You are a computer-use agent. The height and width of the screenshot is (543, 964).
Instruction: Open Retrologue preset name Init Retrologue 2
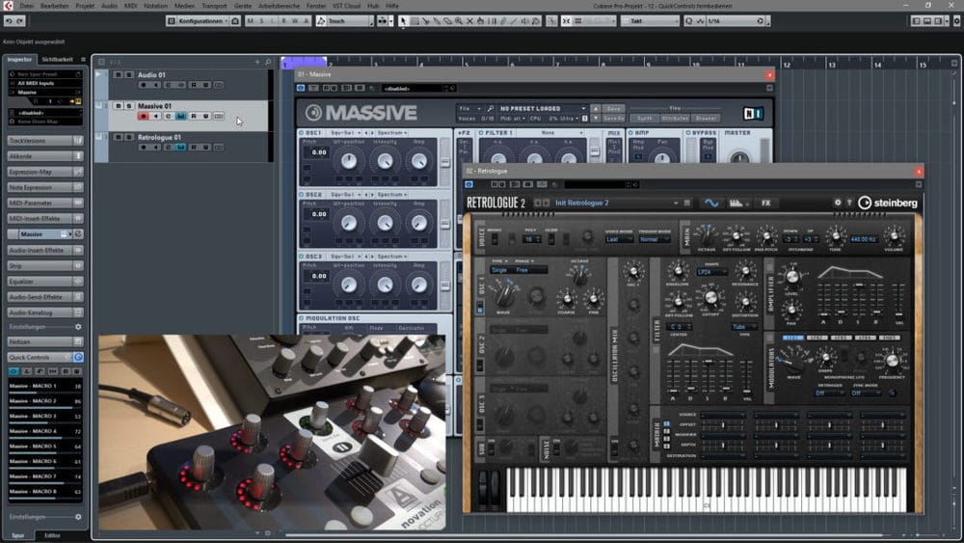(x=581, y=203)
